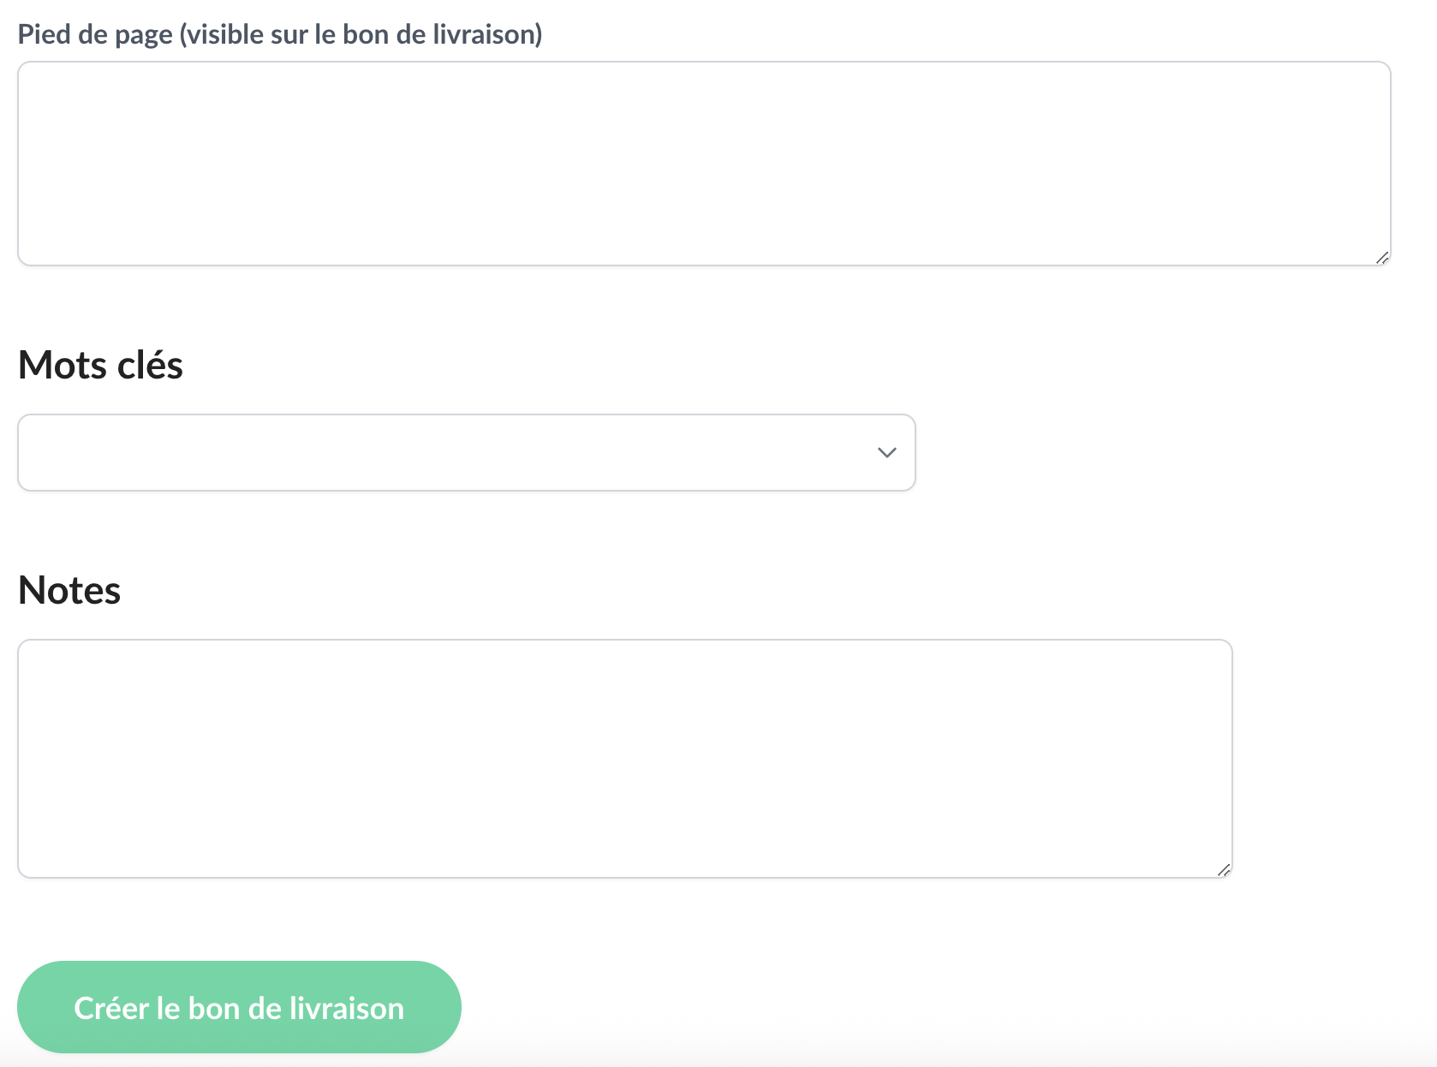Create the delivery note via green pill button
The height and width of the screenshot is (1067, 1437).
pyautogui.click(x=239, y=1007)
